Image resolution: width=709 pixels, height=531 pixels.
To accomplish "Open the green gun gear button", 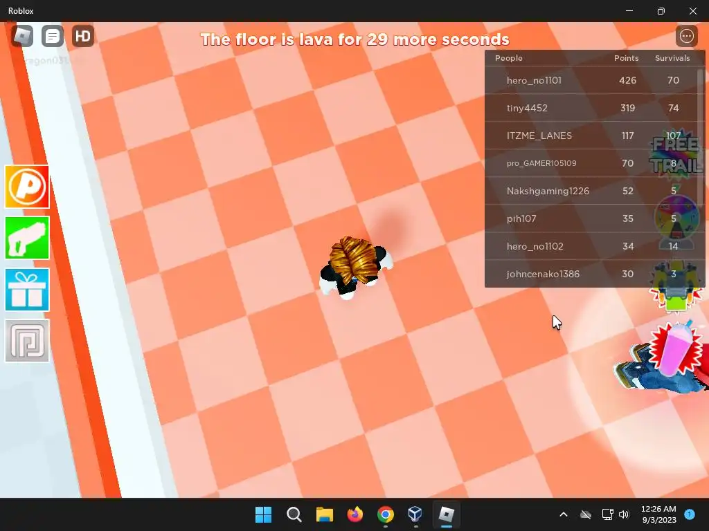I will pos(27,238).
